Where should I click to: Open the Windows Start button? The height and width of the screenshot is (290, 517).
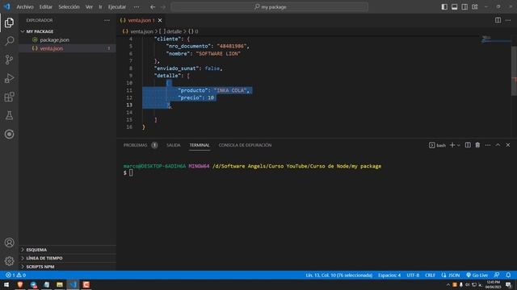tap(6, 284)
